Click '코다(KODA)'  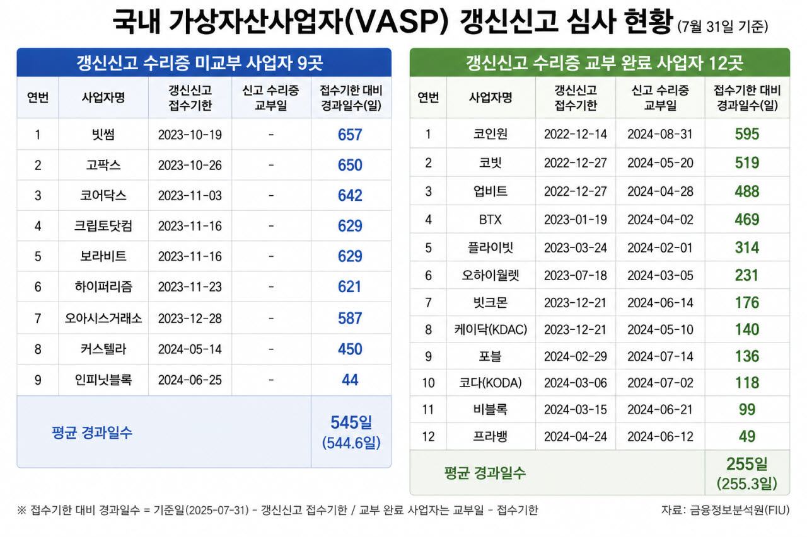[x=491, y=383]
